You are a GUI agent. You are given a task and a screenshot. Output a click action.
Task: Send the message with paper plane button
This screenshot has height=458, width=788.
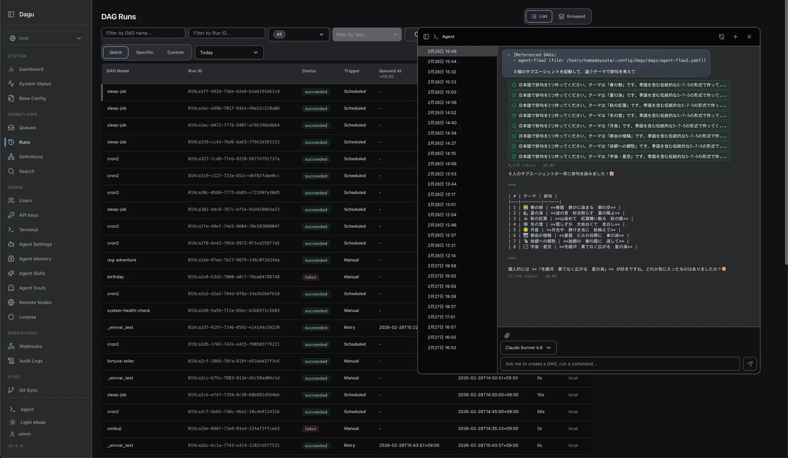click(x=750, y=364)
